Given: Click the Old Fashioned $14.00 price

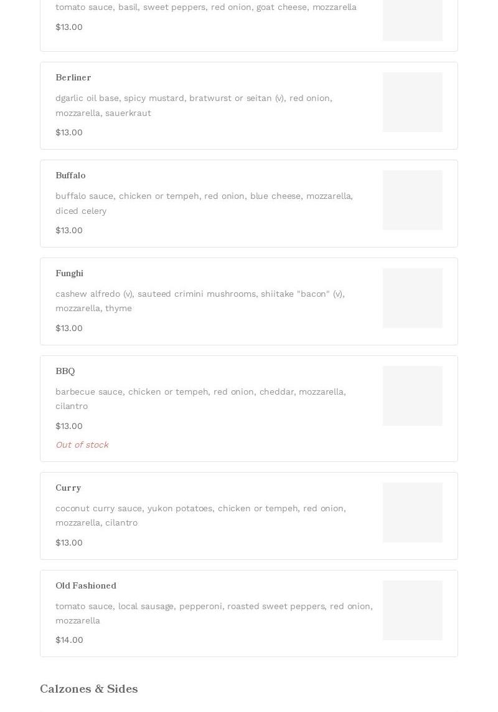Looking at the screenshot, I should 69,640.
